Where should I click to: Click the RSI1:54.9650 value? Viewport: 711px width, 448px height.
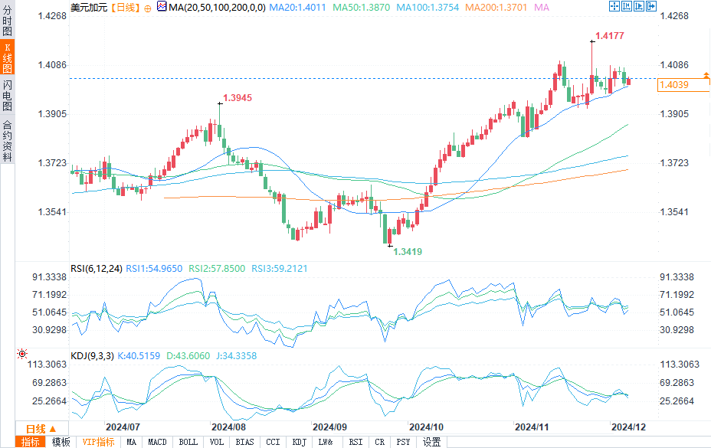(154, 269)
